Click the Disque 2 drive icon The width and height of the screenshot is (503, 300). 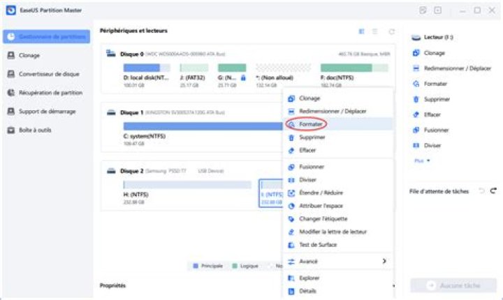pyautogui.click(x=111, y=171)
